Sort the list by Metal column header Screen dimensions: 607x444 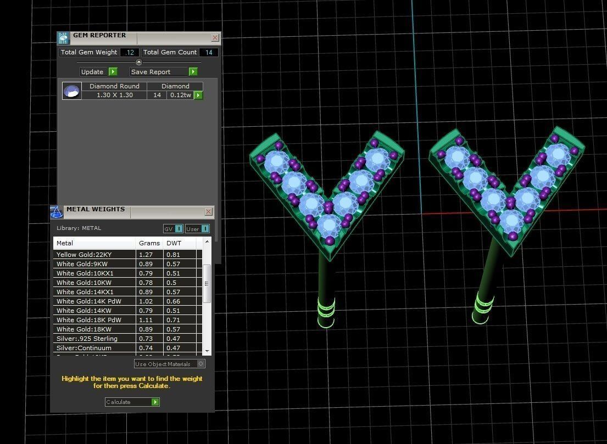click(x=94, y=243)
